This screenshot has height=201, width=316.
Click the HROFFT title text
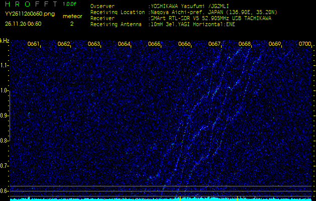coord(30,4)
